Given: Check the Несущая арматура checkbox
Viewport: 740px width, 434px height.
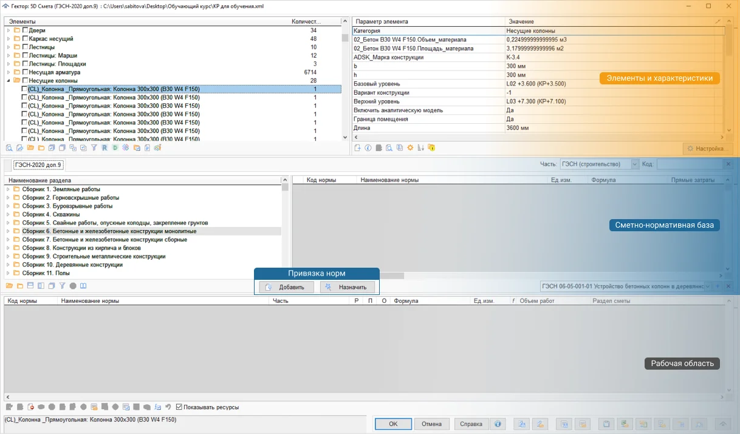Looking at the screenshot, I should (25, 72).
